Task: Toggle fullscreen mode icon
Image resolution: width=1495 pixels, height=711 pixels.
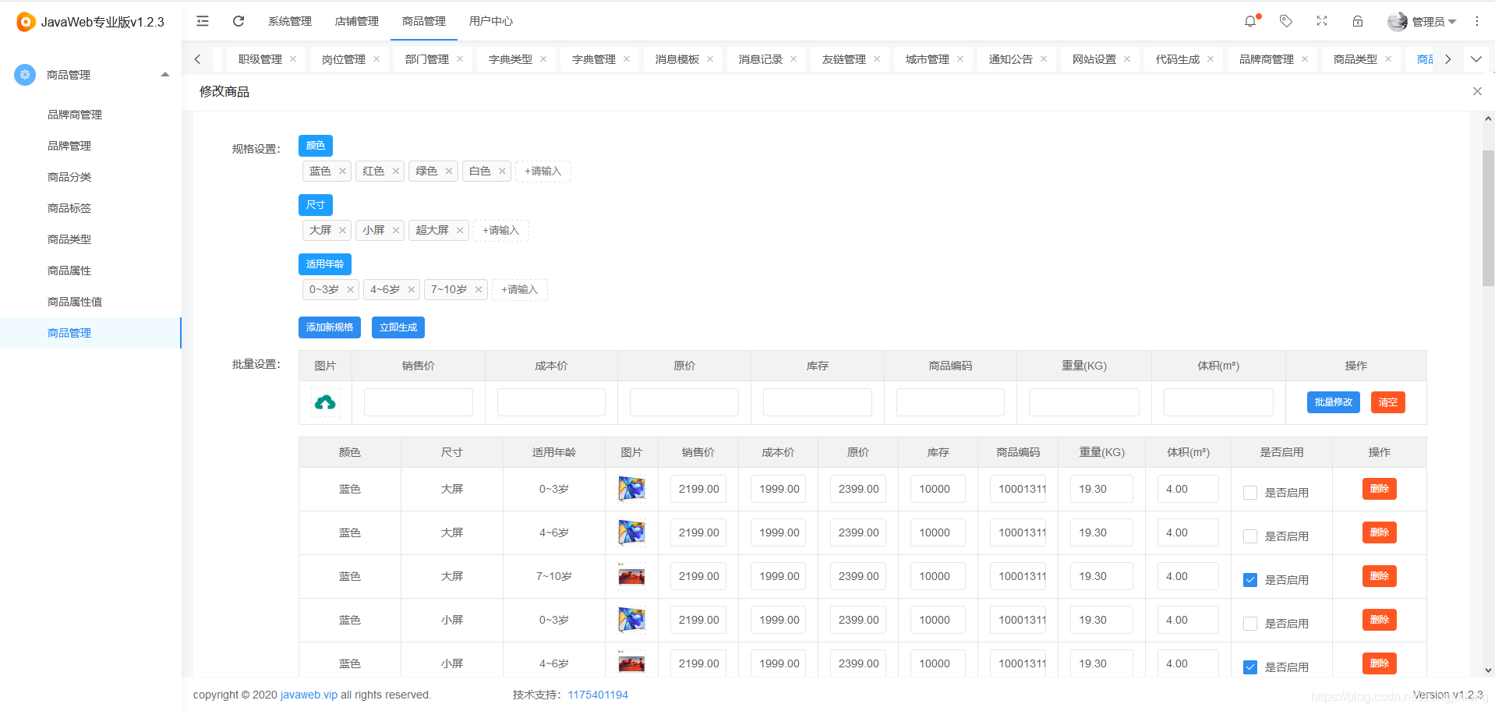Action: click(x=1322, y=21)
